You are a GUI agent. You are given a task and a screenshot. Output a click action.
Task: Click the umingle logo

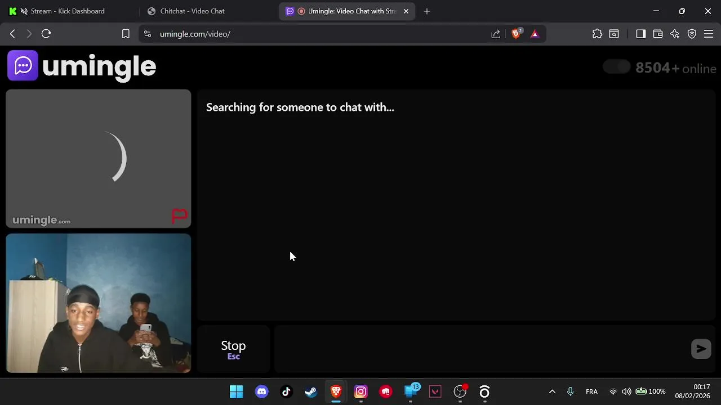[x=82, y=66]
